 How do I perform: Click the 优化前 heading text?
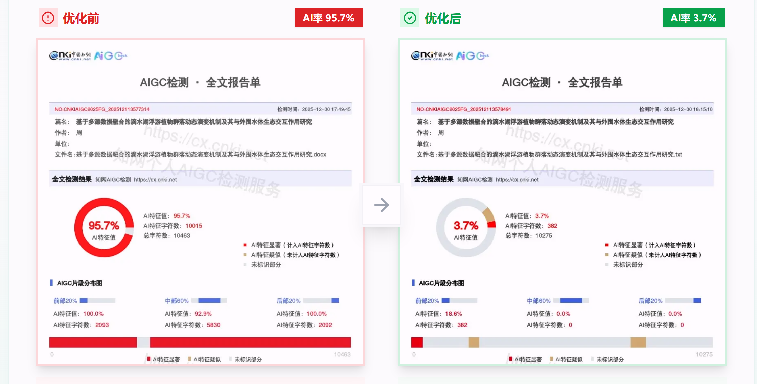tap(81, 18)
